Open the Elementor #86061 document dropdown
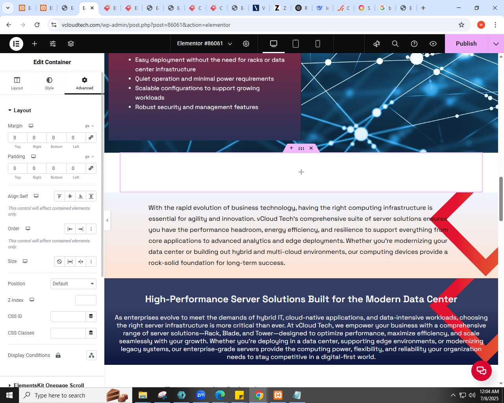This screenshot has height=403, width=504. click(205, 44)
